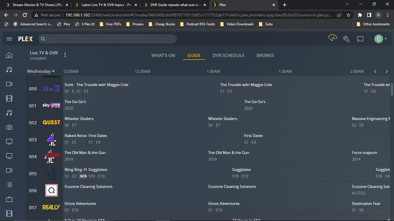Select the Sky Arts channel logo
This screenshot has height=221, width=394.
[x=51, y=105]
